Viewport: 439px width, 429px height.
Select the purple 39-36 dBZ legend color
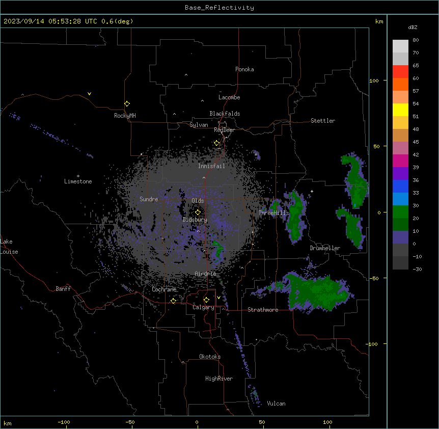(x=400, y=173)
